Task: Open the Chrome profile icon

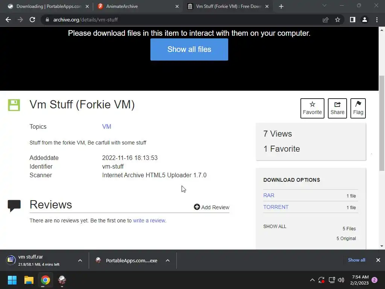Action: tap(365, 20)
